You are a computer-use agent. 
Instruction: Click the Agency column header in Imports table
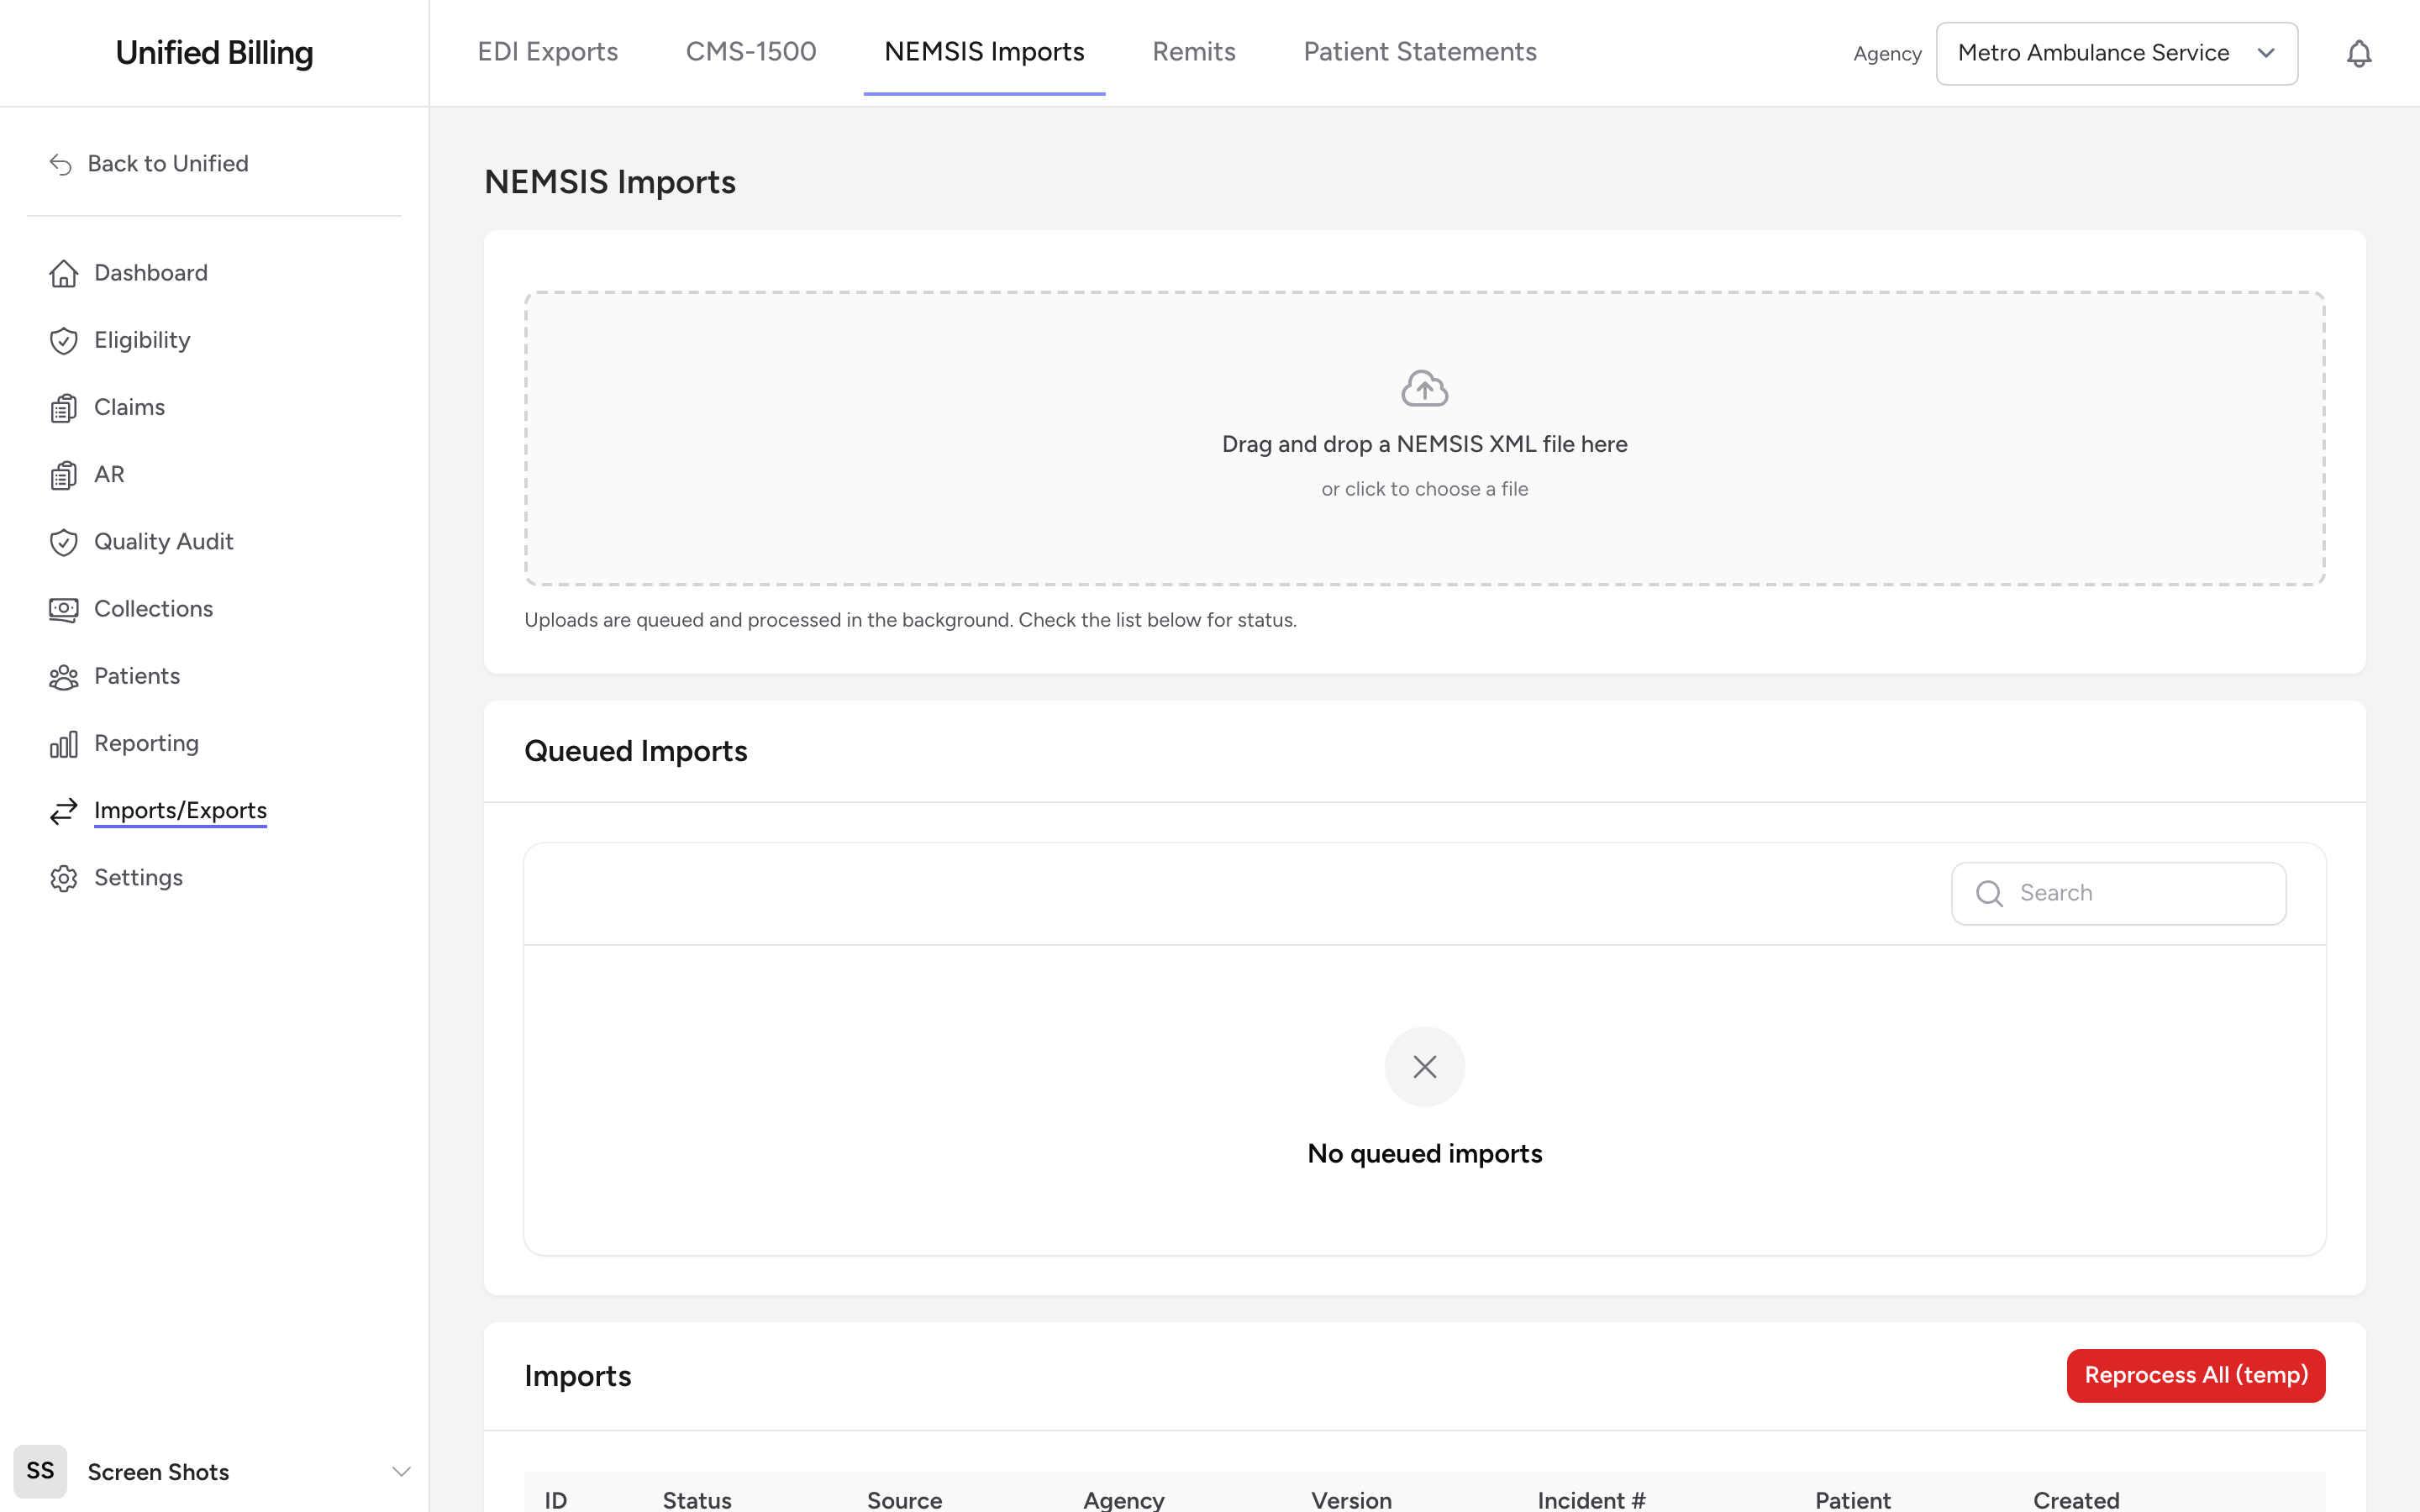[x=1124, y=1499]
